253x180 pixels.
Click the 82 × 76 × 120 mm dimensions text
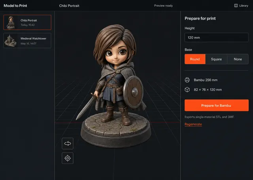coord(208,89)
